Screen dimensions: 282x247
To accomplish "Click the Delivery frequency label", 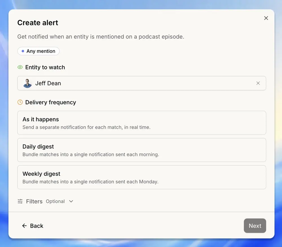I will (x=50, y=102).
